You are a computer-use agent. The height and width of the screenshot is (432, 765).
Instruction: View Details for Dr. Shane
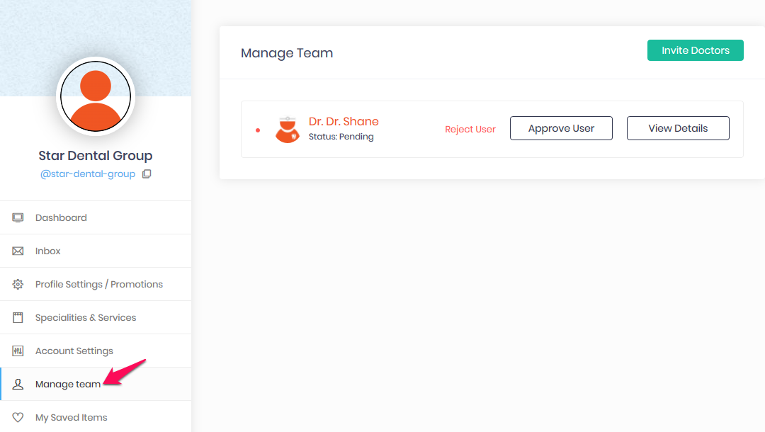(678, 128)
